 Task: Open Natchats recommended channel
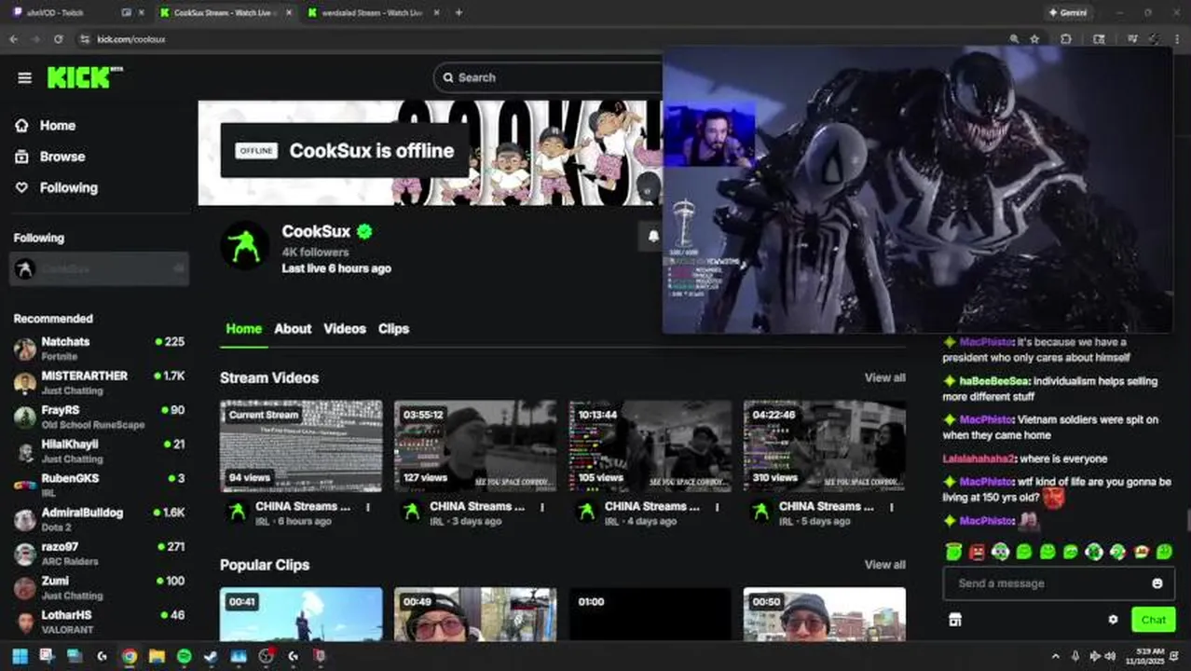coord(100,349)
